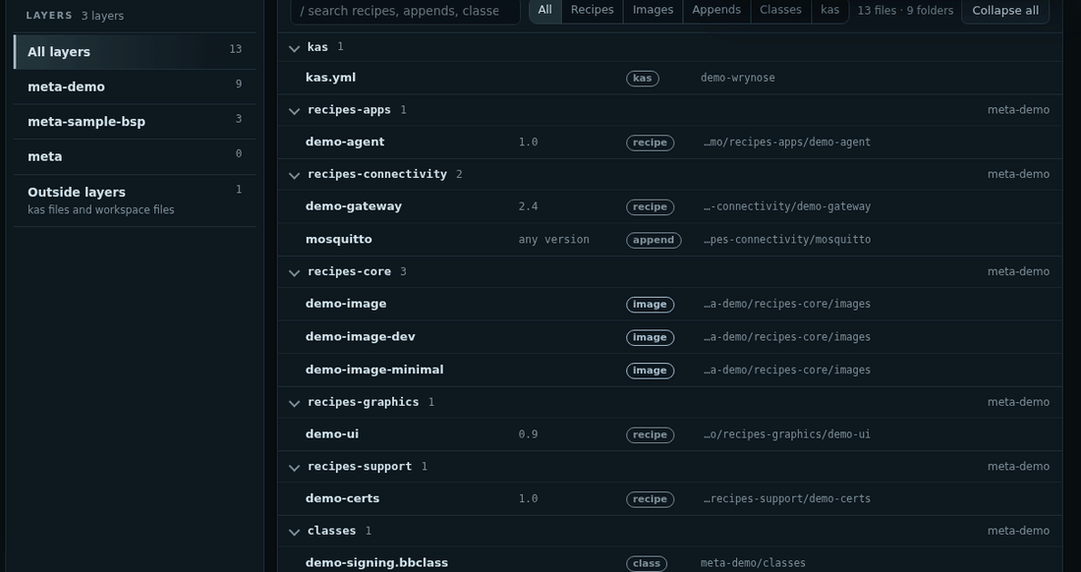Choose the kas filter tab
The width and height of the screenshot is (1081, 572).
(830, 11)
